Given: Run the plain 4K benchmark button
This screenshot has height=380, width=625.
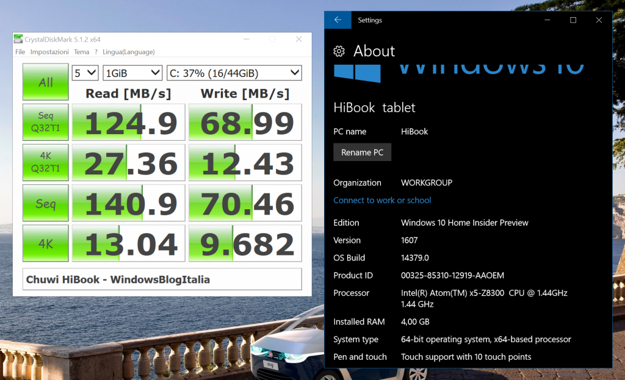Looking at the screenshot, I should pos(45,243).
